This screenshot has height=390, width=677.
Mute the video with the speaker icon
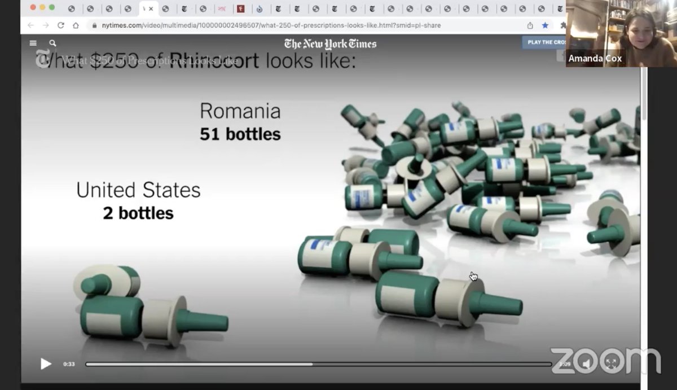587,364
